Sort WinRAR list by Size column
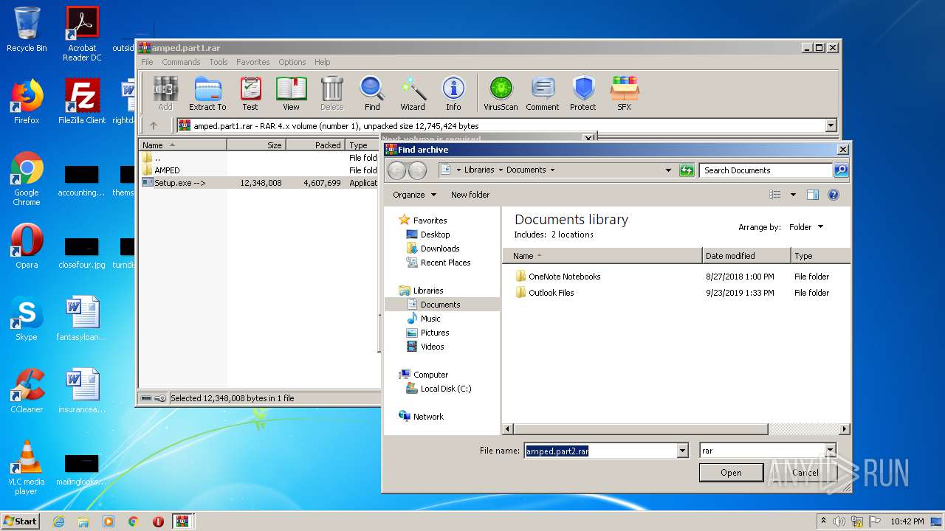945x531 pixels. tap(256, 145)
